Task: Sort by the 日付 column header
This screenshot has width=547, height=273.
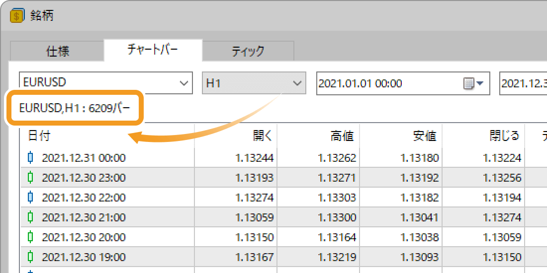Action: [107, 136]
